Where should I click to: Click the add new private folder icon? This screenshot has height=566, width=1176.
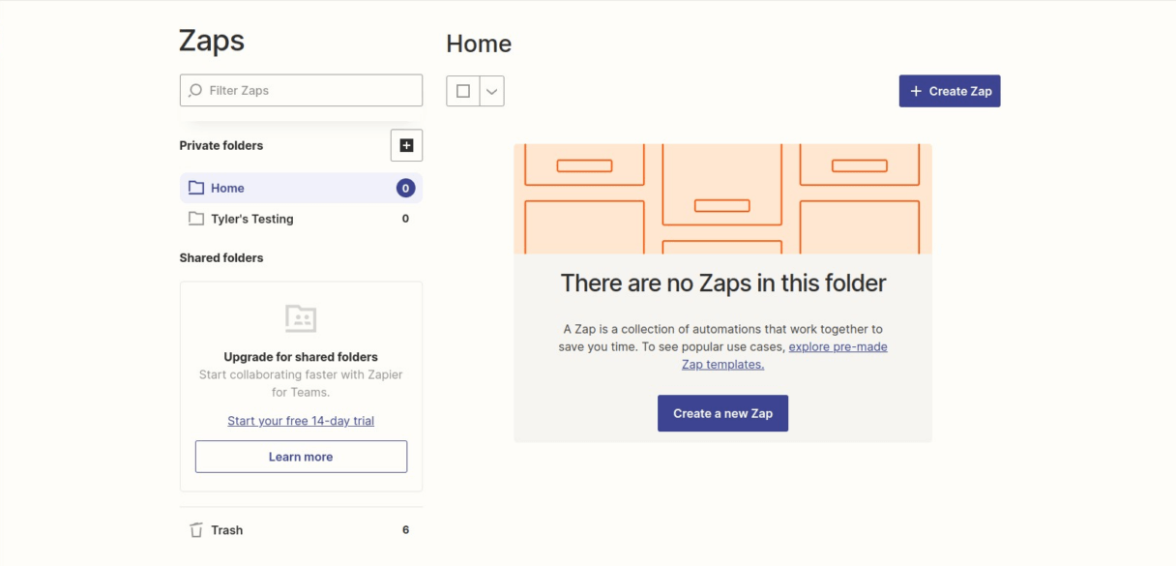click(x=406, y=145)
